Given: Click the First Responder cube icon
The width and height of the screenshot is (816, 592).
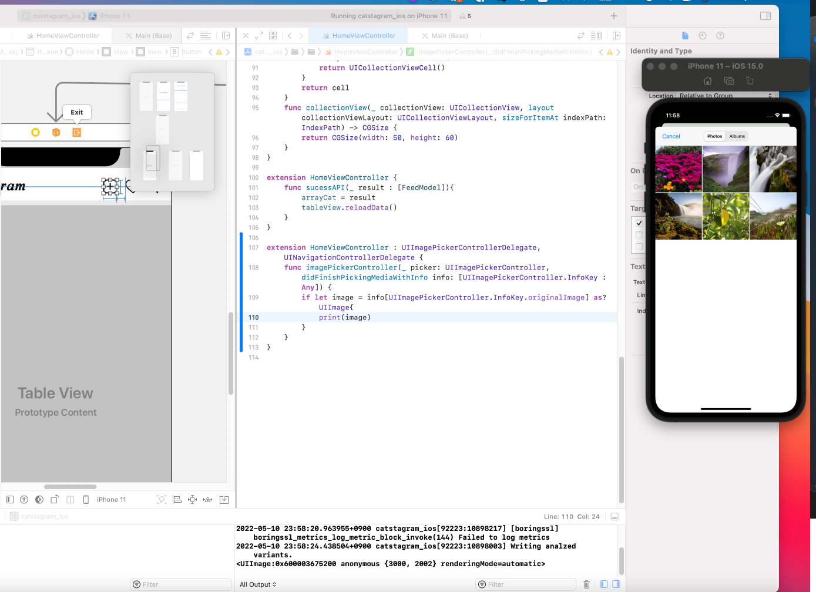Looking at the screenshot, I should 56,133.
